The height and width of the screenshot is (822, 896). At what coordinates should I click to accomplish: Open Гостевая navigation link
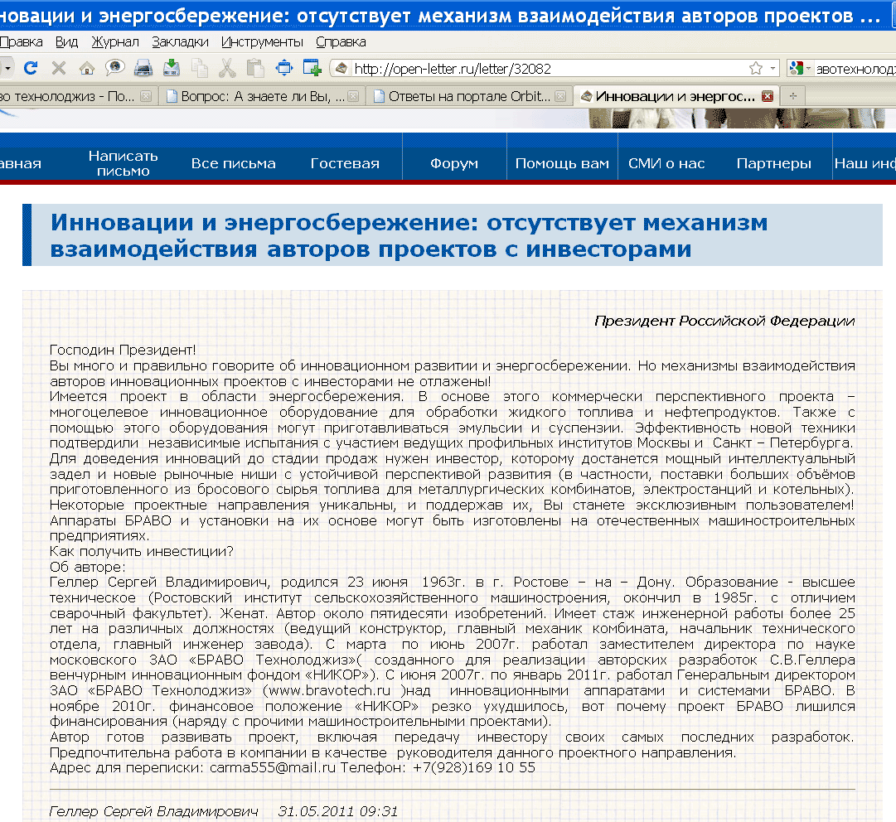(x=345, y=163)
